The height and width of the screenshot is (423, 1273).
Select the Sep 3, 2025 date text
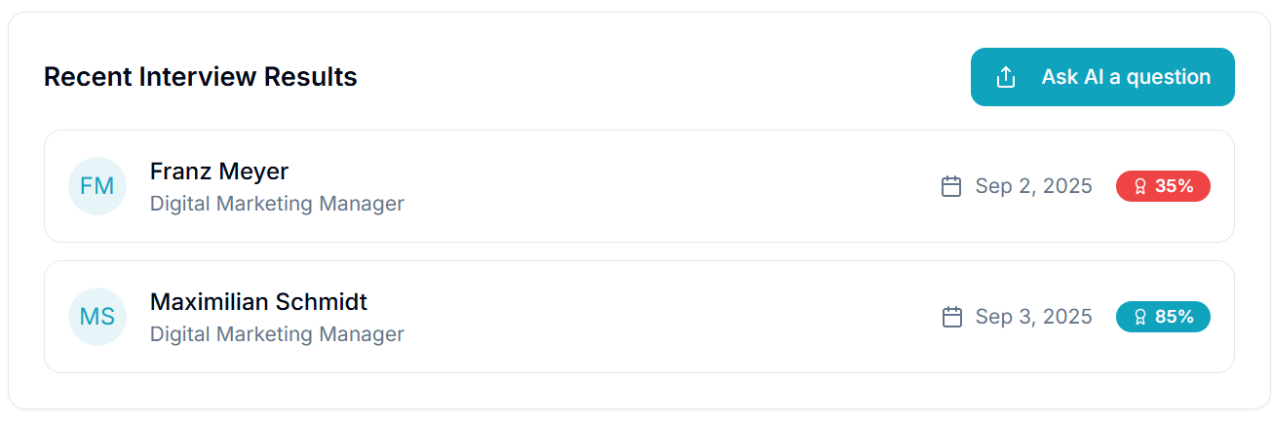pyautogui.click(x=1033, y=317)
